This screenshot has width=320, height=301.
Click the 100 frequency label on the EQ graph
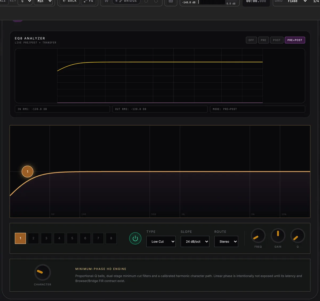coord(84,214)
